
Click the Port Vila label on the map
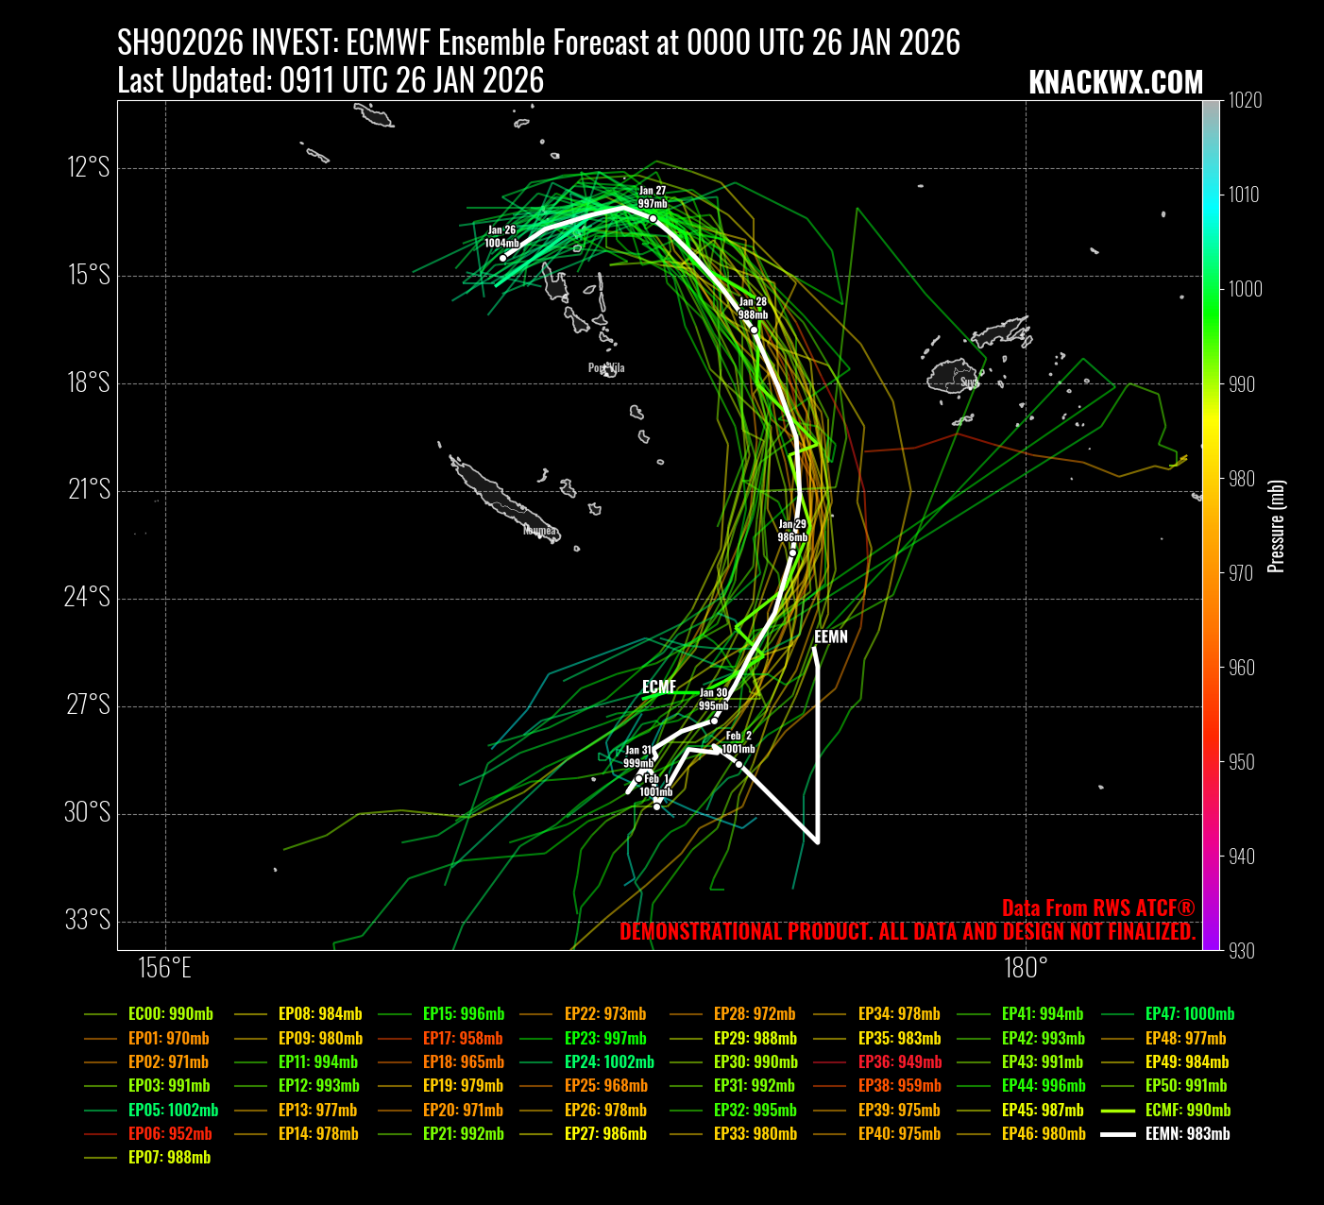[606, 368]
